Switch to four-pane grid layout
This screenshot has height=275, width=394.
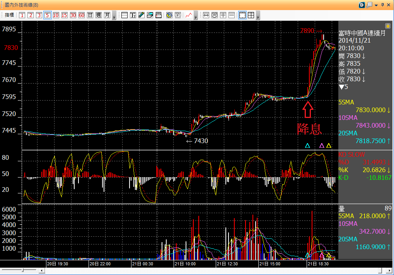(251, 15)
